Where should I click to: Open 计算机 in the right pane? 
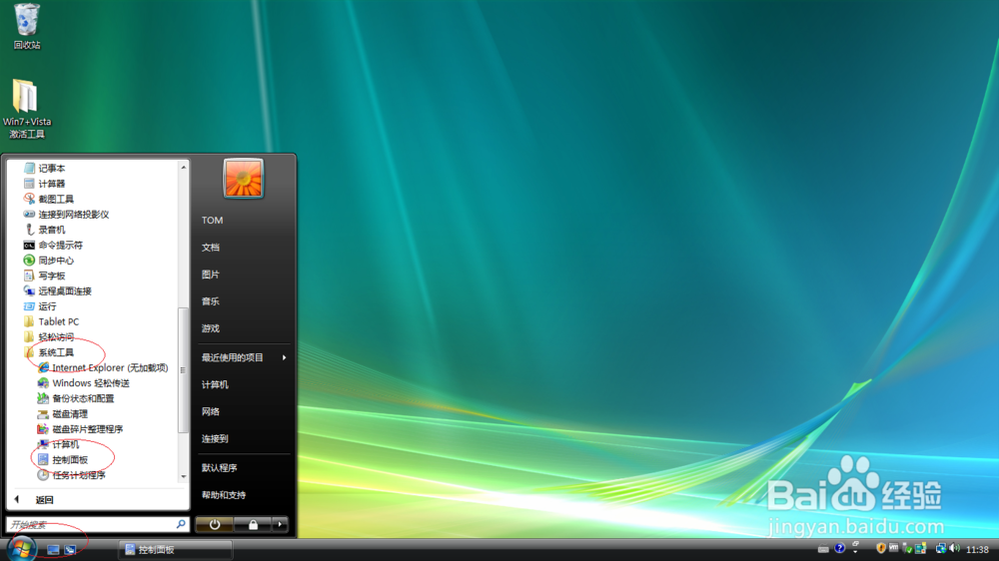215,384
